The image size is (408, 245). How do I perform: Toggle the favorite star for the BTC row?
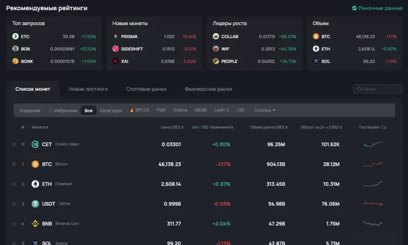[x=14, y=164]
